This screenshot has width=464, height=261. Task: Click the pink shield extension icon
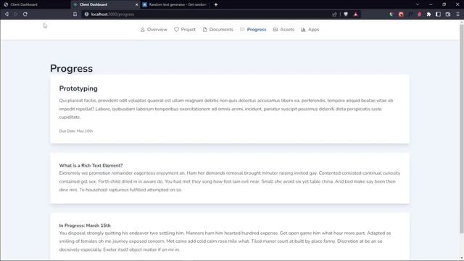click(419, 14)
